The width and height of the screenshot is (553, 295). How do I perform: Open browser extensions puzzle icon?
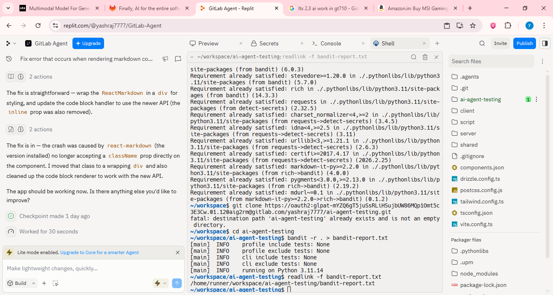(x=508, y=26)
